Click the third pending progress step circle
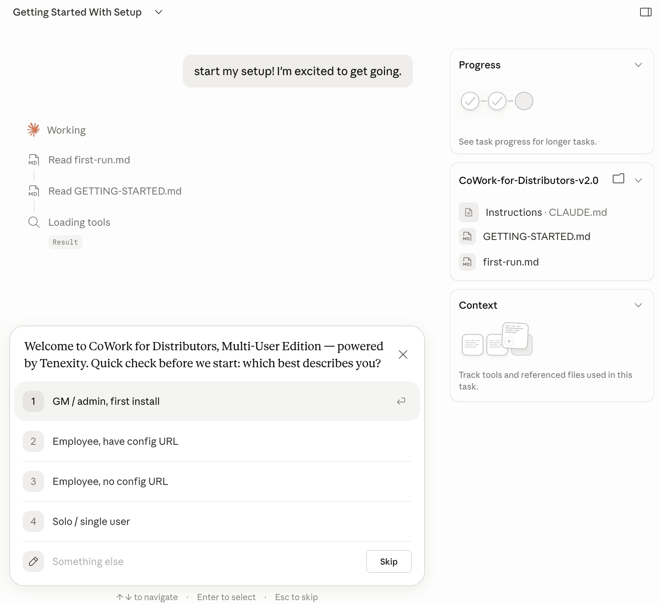The height and width of the screenshot is (604, 660). tap(524, 101)
